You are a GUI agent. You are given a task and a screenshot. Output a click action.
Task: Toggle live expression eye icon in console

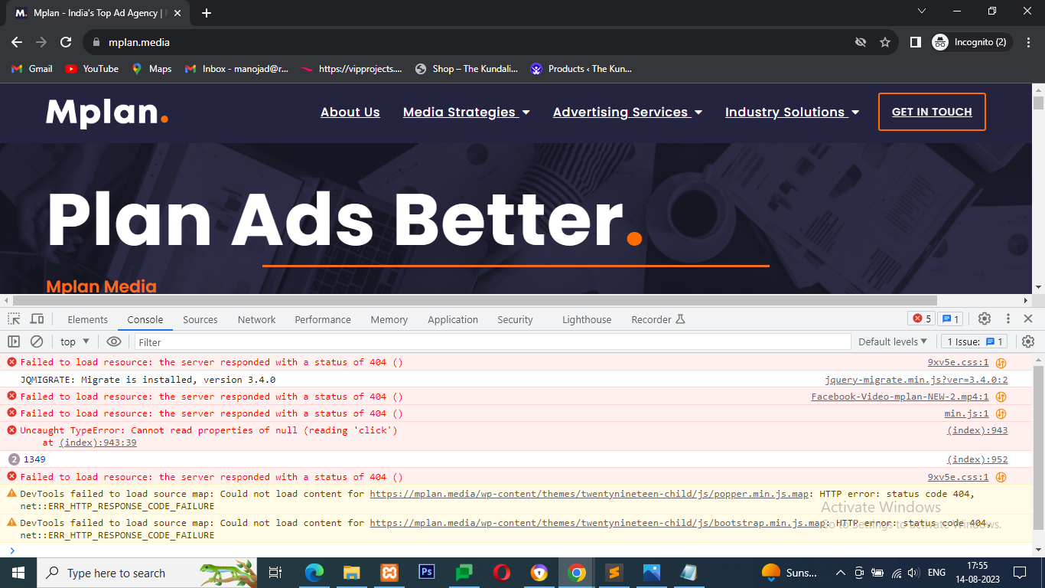point(114,341)
